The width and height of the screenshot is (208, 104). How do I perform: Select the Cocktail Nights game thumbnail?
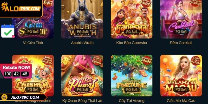click(x=181, y=19)
